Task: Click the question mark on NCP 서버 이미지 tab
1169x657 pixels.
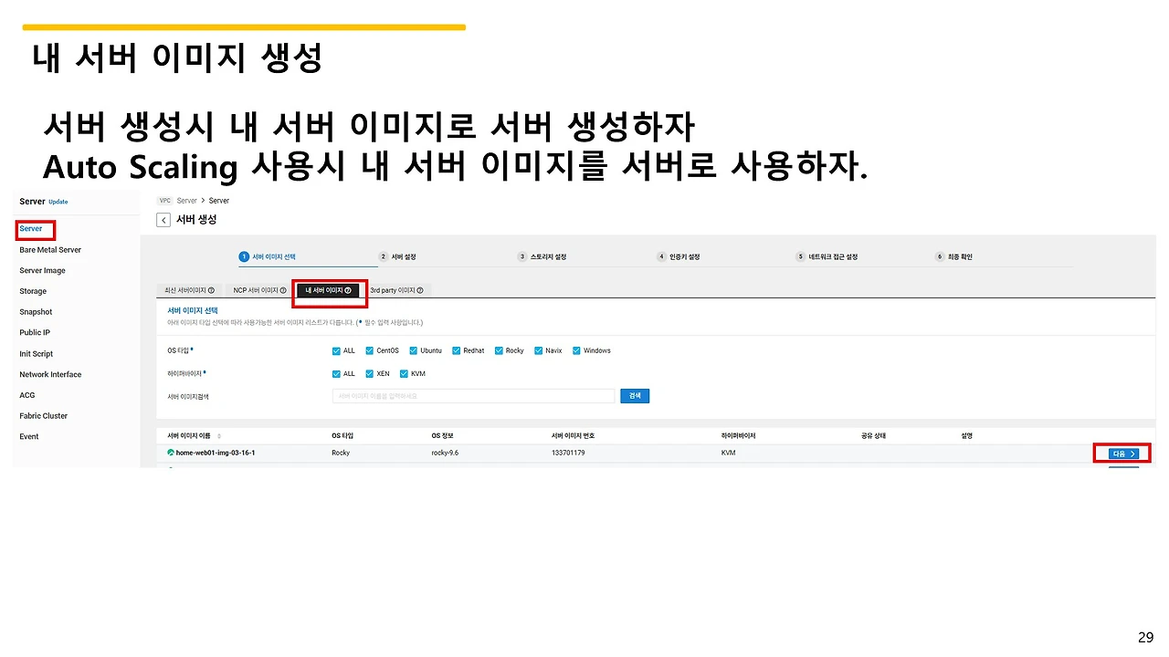Action: (283, 289)
